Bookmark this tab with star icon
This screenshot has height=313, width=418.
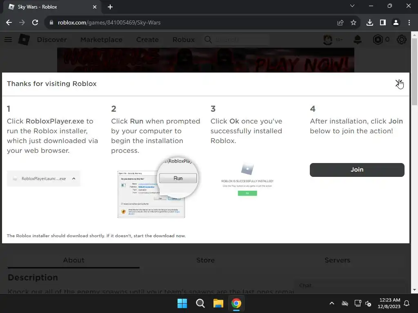point(354,23)
